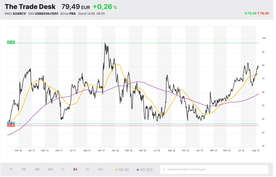The image size is (276, 177).
Task: Click the search magnifier icon
Action: [164, 169]
